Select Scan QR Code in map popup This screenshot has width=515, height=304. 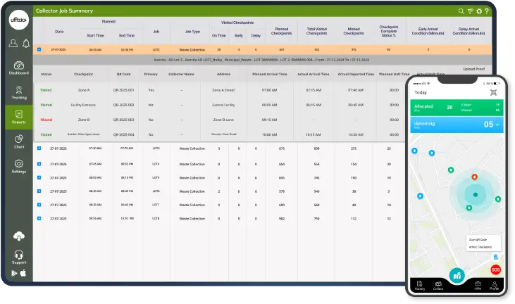point(478,240)
